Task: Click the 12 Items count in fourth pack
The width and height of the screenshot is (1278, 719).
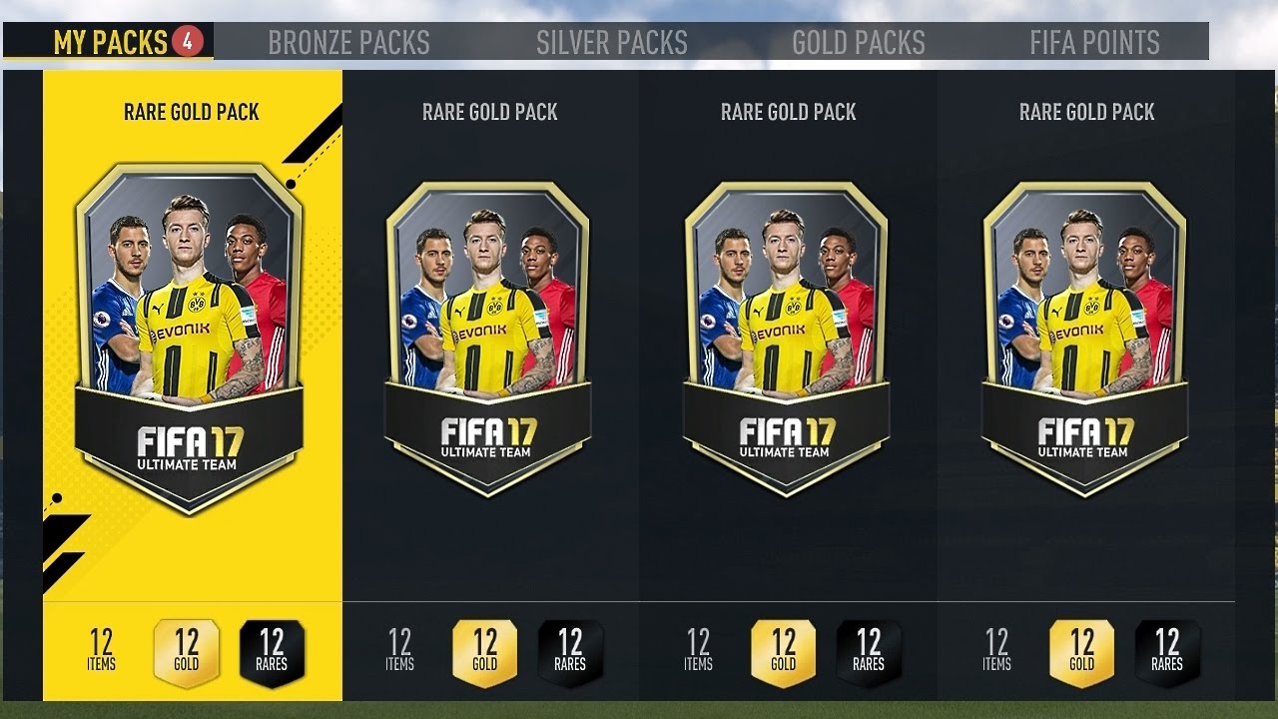Action: 997,650
